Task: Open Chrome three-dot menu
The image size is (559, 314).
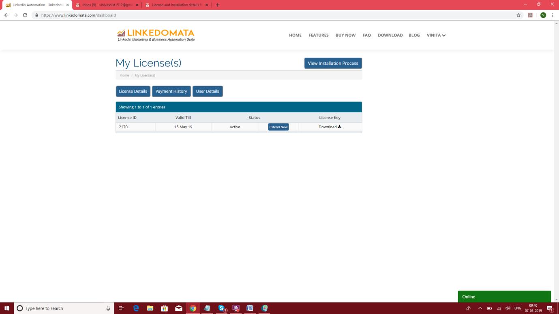Action: (553, 15)
